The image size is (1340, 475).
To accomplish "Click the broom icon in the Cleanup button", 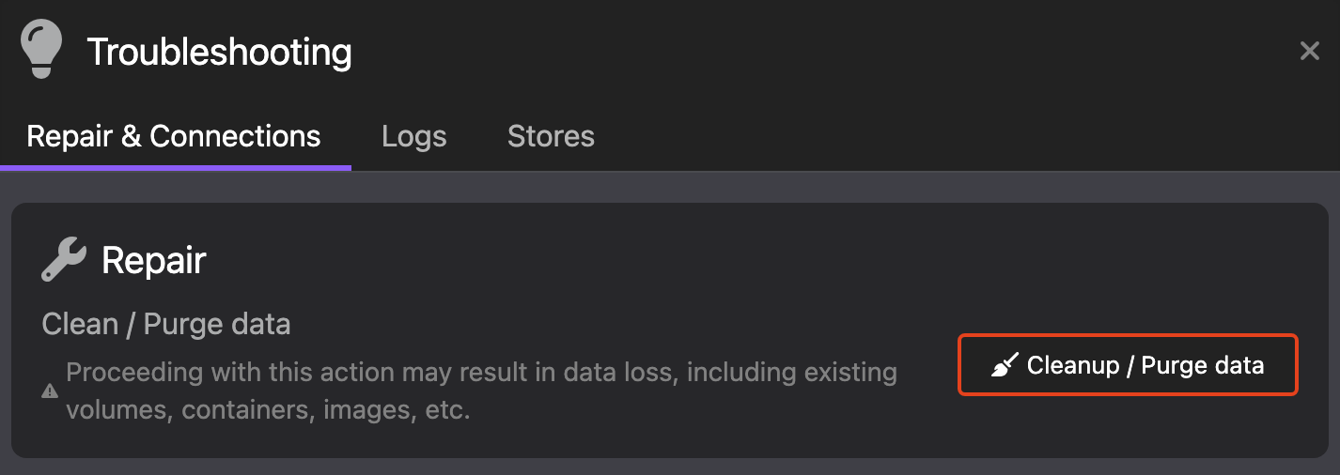I will click(1005, 365).
